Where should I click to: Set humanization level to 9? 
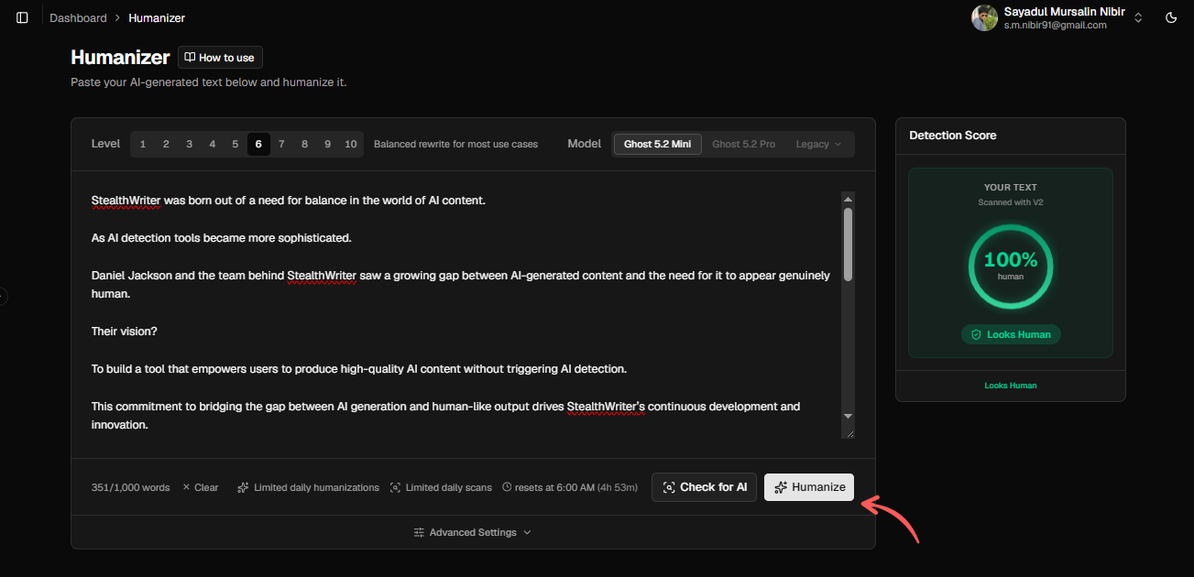(x=327, y=144)
